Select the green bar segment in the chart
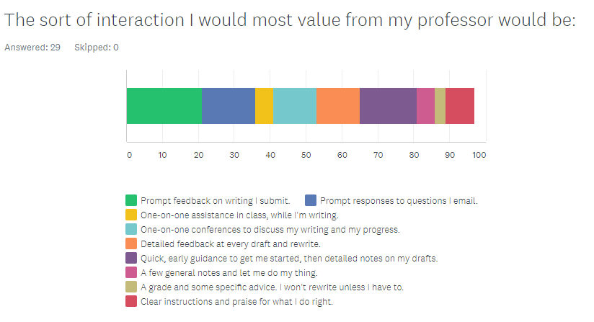This screenshot has height=322, width=594. pyautogui.click(x=164, y=106)
